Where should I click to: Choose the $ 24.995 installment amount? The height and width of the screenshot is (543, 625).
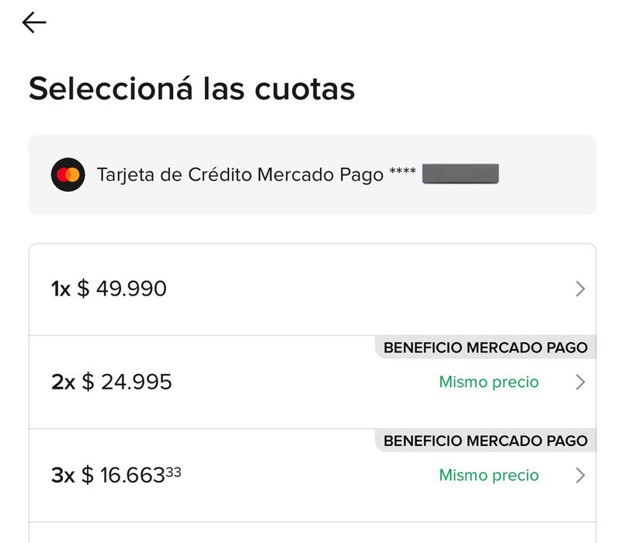point(127,382)
